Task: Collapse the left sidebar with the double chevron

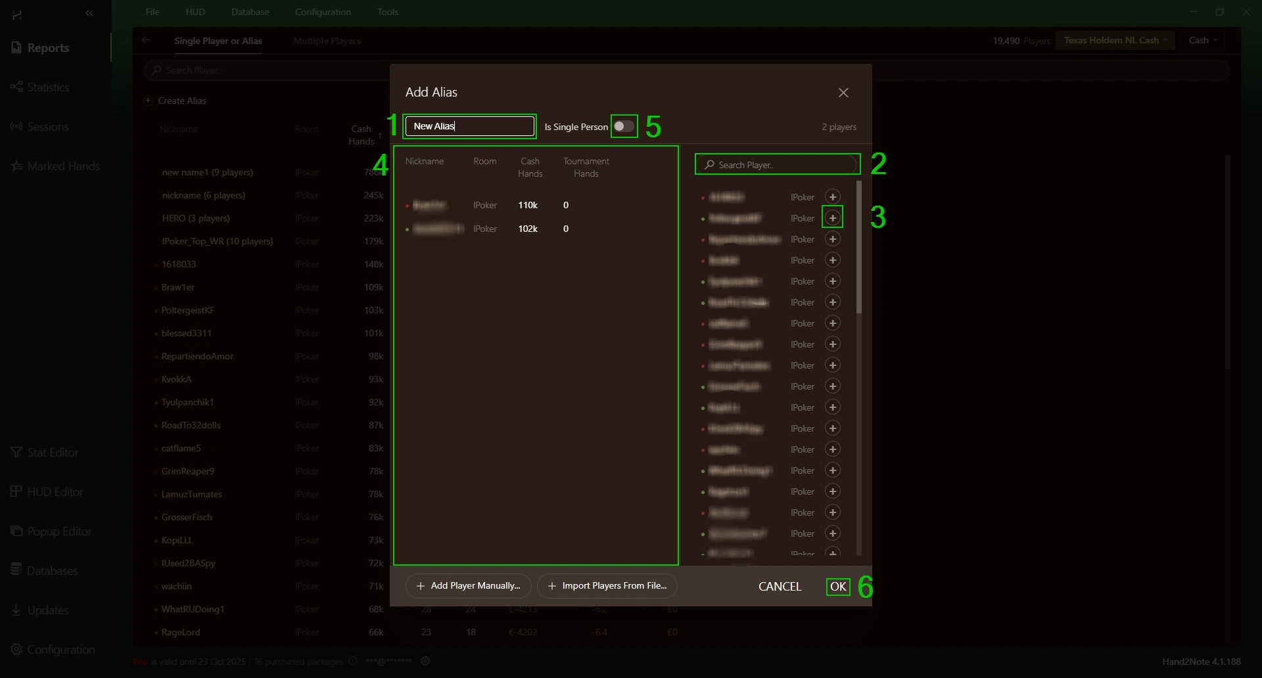Action: tap(89, 13)
